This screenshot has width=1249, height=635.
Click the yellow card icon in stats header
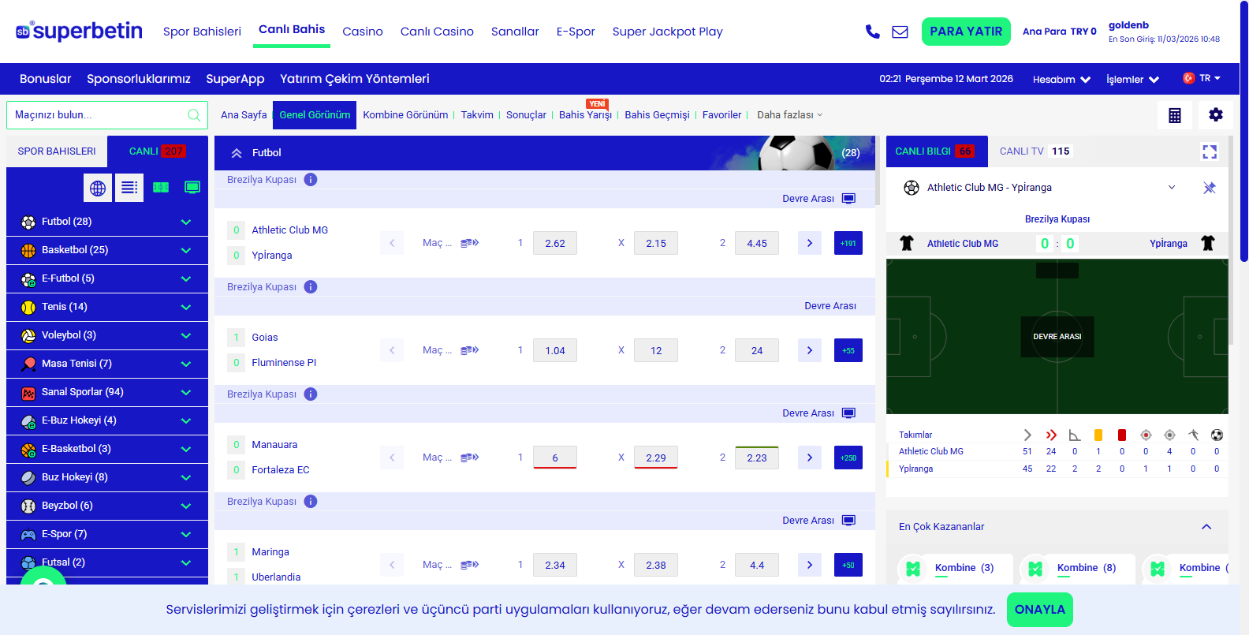[1098, 435]
